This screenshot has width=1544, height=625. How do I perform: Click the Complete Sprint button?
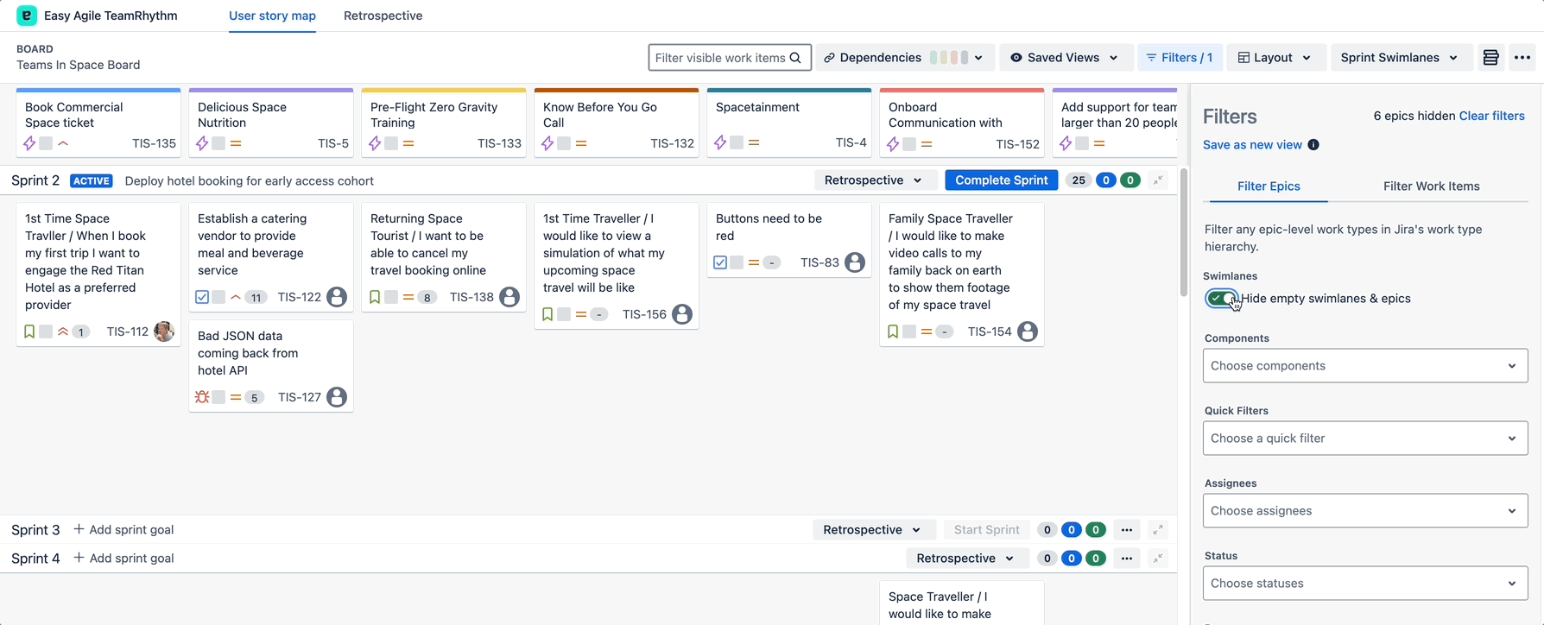click(1001, 180)
